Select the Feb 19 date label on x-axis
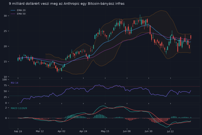The height and width of the screenshot is (135, 202). pos(18,131)
